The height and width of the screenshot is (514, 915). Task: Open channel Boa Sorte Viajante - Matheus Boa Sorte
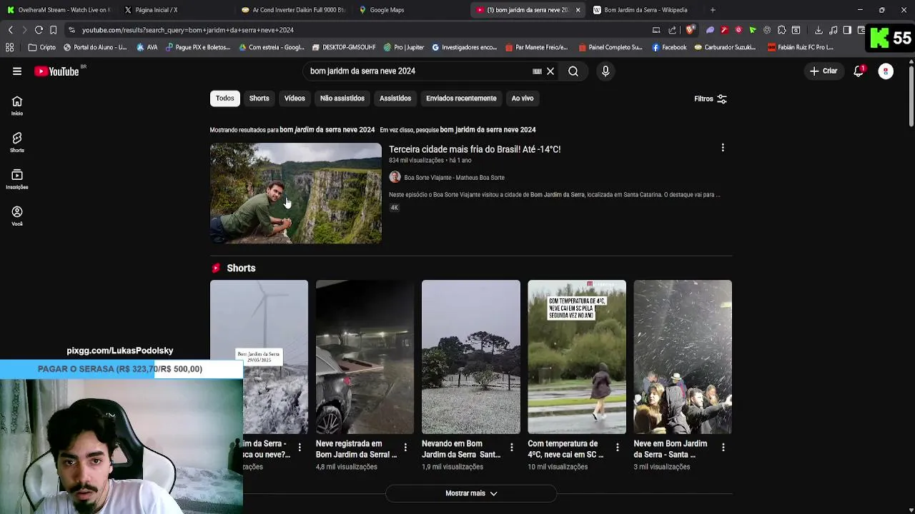click(454, 178)
